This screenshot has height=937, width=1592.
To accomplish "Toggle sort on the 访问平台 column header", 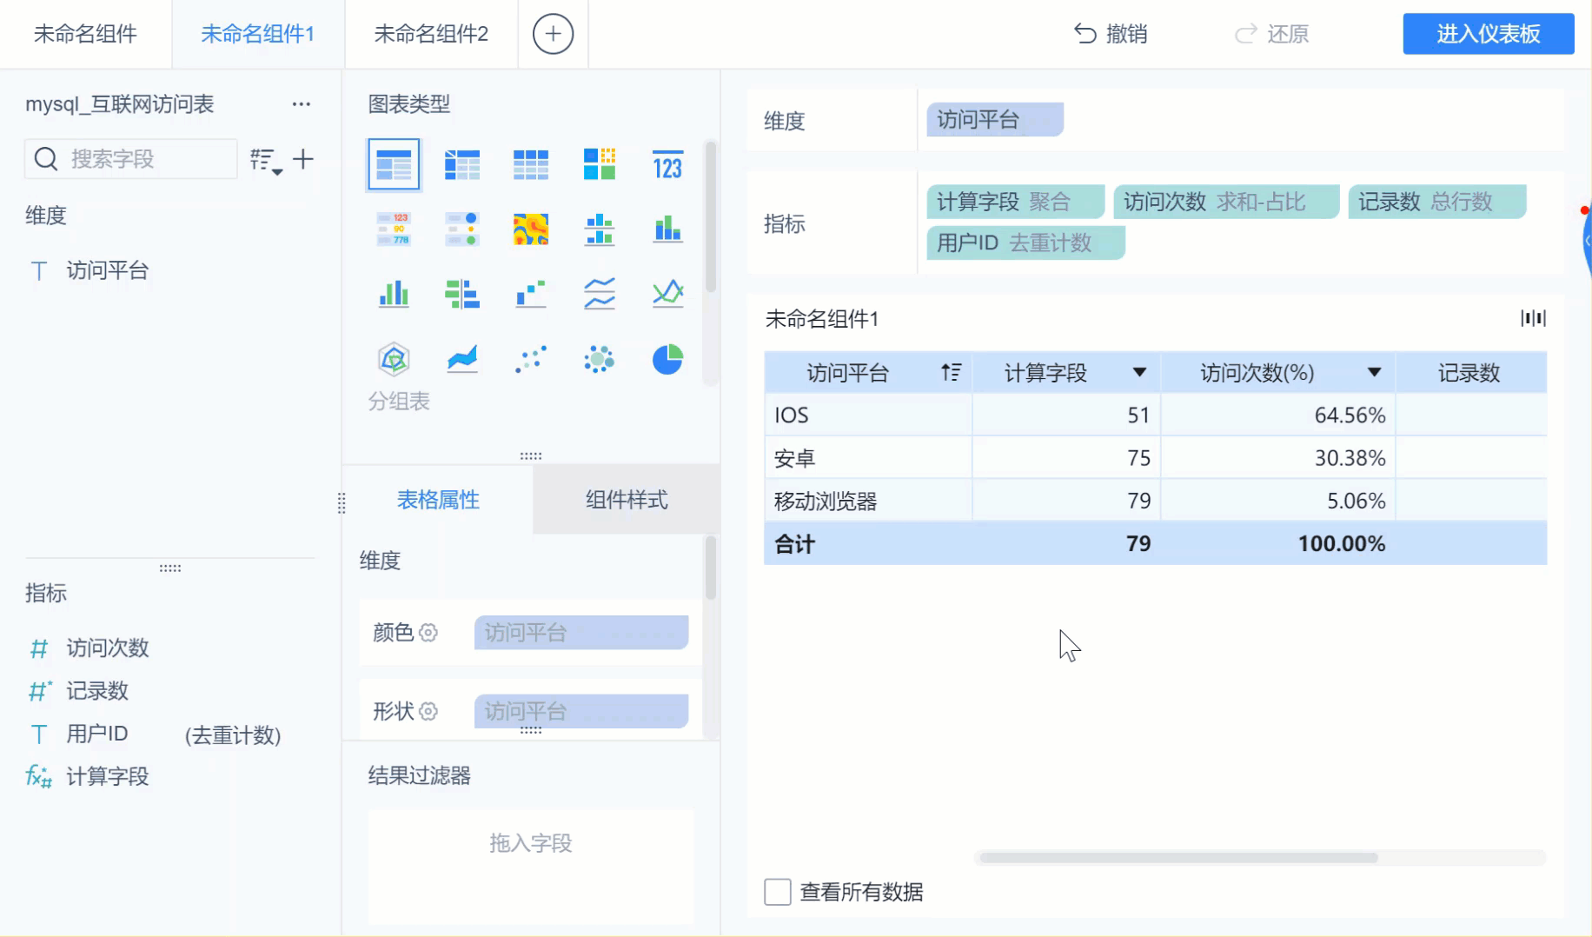I will (952, 373).
